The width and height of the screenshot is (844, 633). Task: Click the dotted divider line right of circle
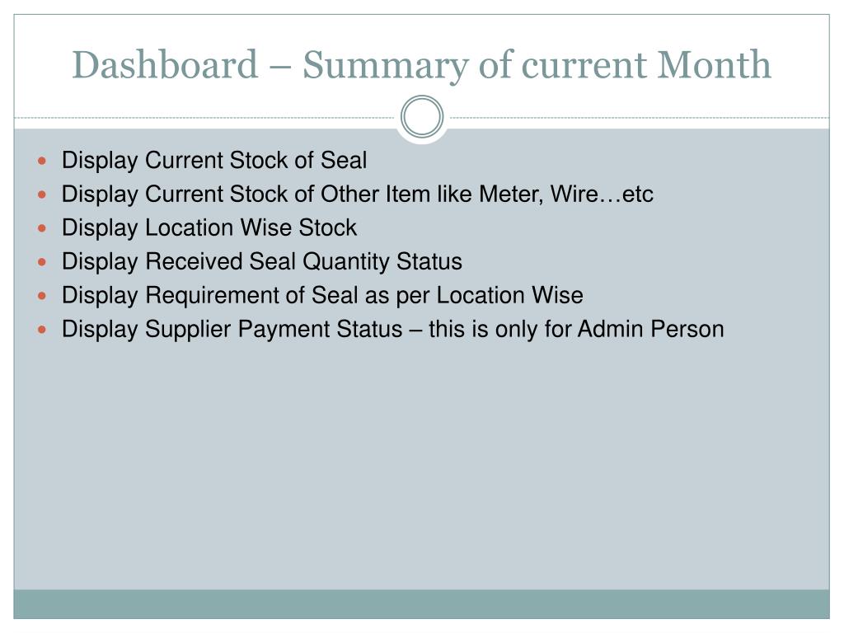[639, 117]
